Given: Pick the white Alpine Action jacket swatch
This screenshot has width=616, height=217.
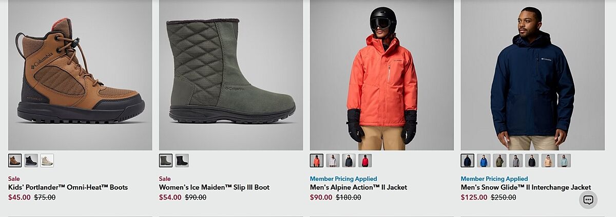Looking at the screenshot, I should point(333,161).
